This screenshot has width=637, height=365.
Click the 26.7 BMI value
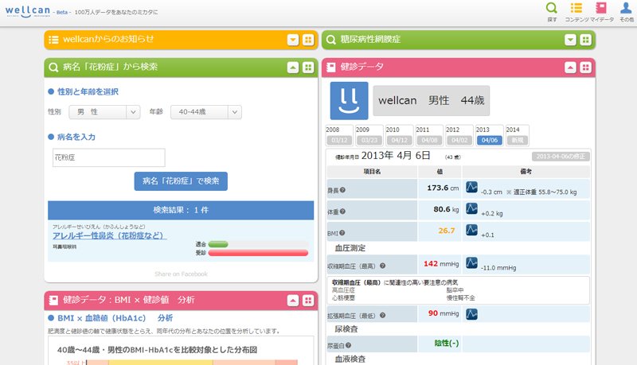point(446,231)
